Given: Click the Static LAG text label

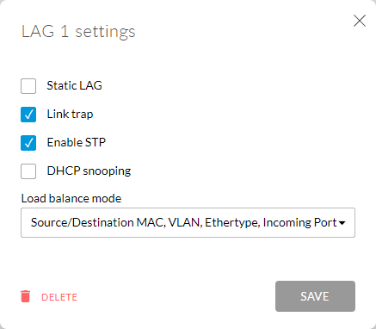Looking at the screenshot, I should tap(74, 85).
